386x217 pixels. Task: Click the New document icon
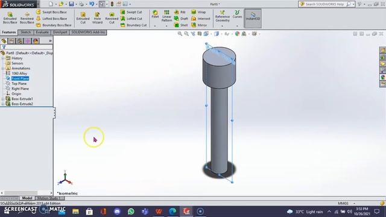tap(51, 4)
